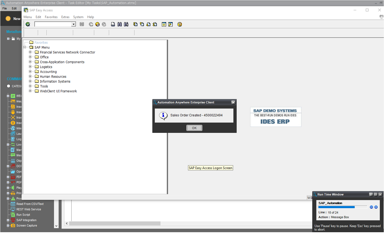The height and width of the screenshot is (243, 389).
Task: Click the Play sound speaker icon
Action: click(x=13, y=188)
